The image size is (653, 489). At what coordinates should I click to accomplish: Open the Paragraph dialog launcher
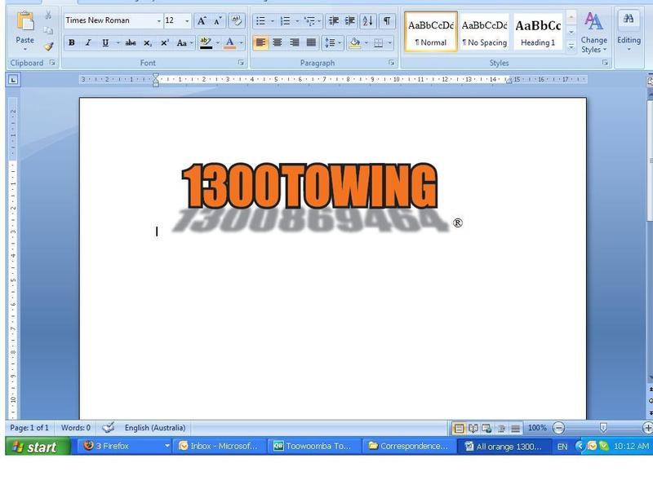pos(392,63)
